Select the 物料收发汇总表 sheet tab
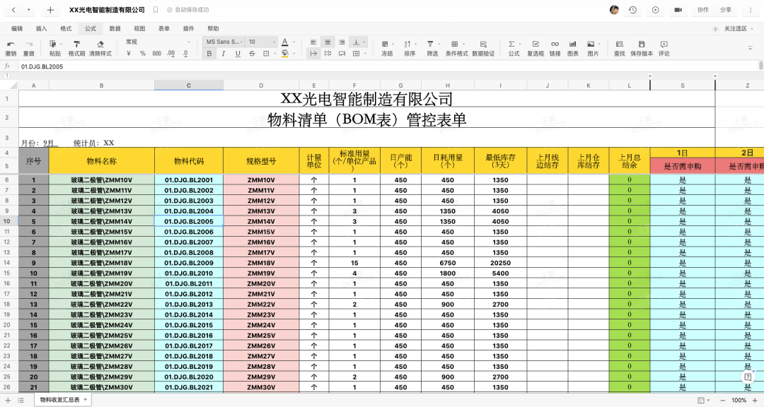Viewport: 764px width, 407px height. coord(63,400)
